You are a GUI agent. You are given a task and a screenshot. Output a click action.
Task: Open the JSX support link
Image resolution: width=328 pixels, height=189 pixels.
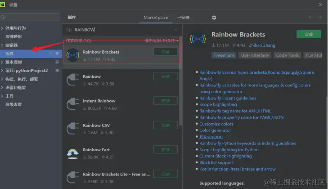click(x=211, y=137)
